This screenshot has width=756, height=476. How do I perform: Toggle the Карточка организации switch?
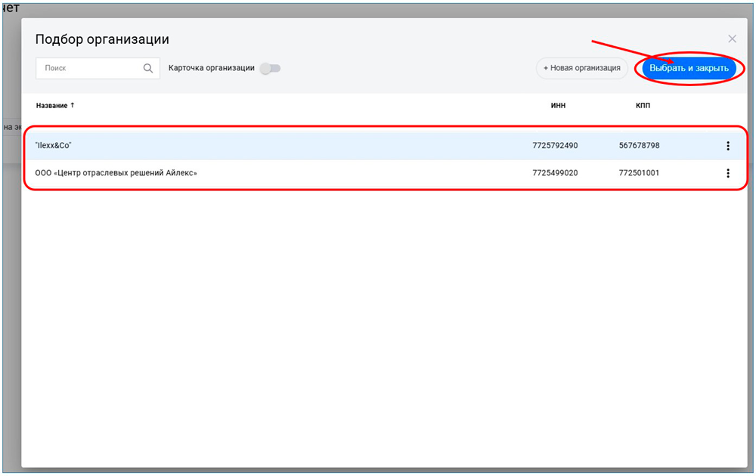pos(270,68)
